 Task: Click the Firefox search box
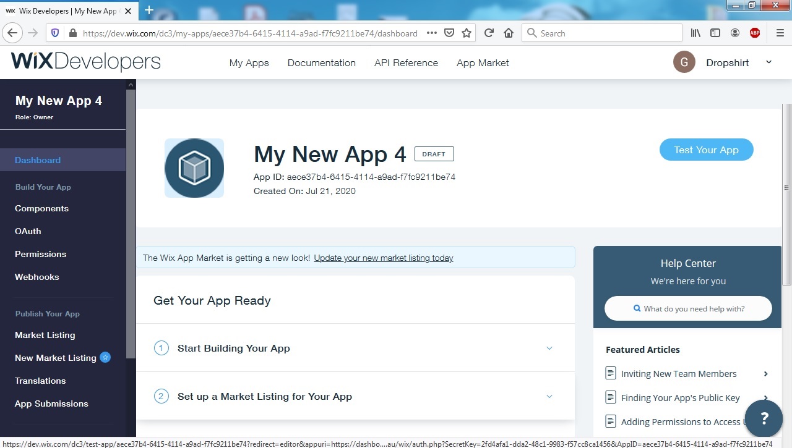click(602, 33)
